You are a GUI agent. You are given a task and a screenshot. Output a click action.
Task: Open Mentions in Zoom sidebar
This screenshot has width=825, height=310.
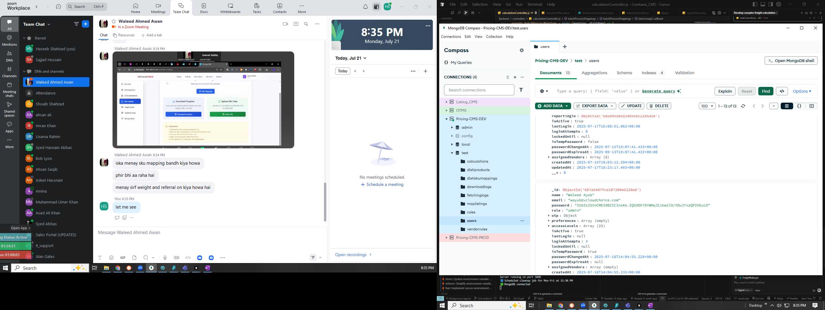click(x=9, y=41)
